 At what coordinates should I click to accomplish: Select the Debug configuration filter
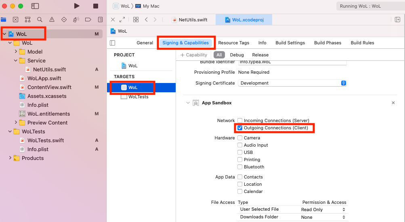[237, 55]
